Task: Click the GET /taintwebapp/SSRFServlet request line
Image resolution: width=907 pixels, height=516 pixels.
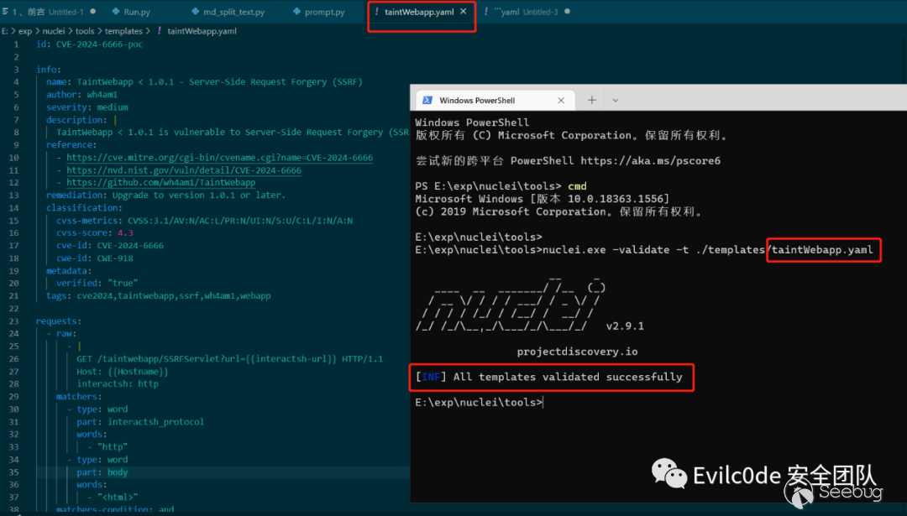Action: pos(229,359)
